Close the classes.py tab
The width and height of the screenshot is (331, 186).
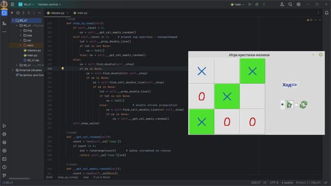coord(67,13)
